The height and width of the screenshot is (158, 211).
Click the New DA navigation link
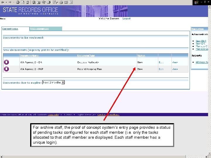click(200, 44)
